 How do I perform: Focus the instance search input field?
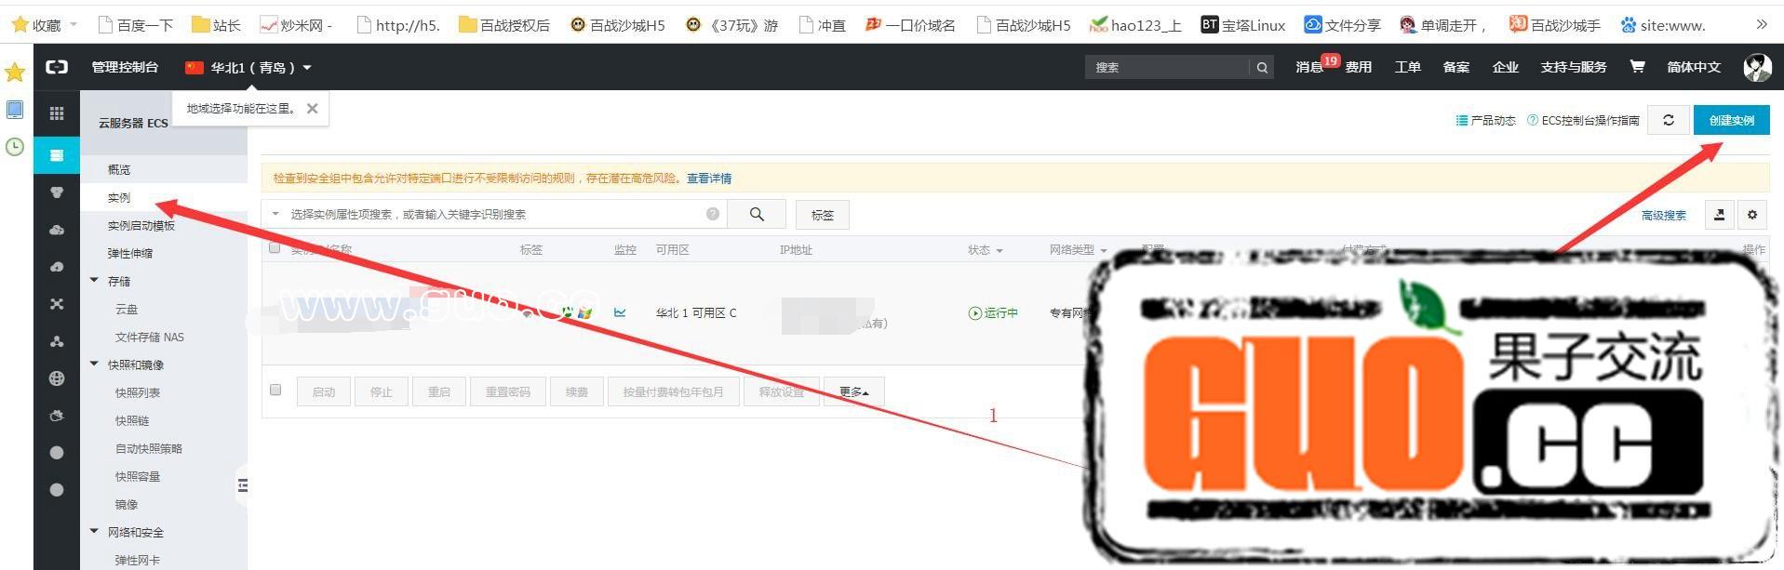click(x=493, y=215)
